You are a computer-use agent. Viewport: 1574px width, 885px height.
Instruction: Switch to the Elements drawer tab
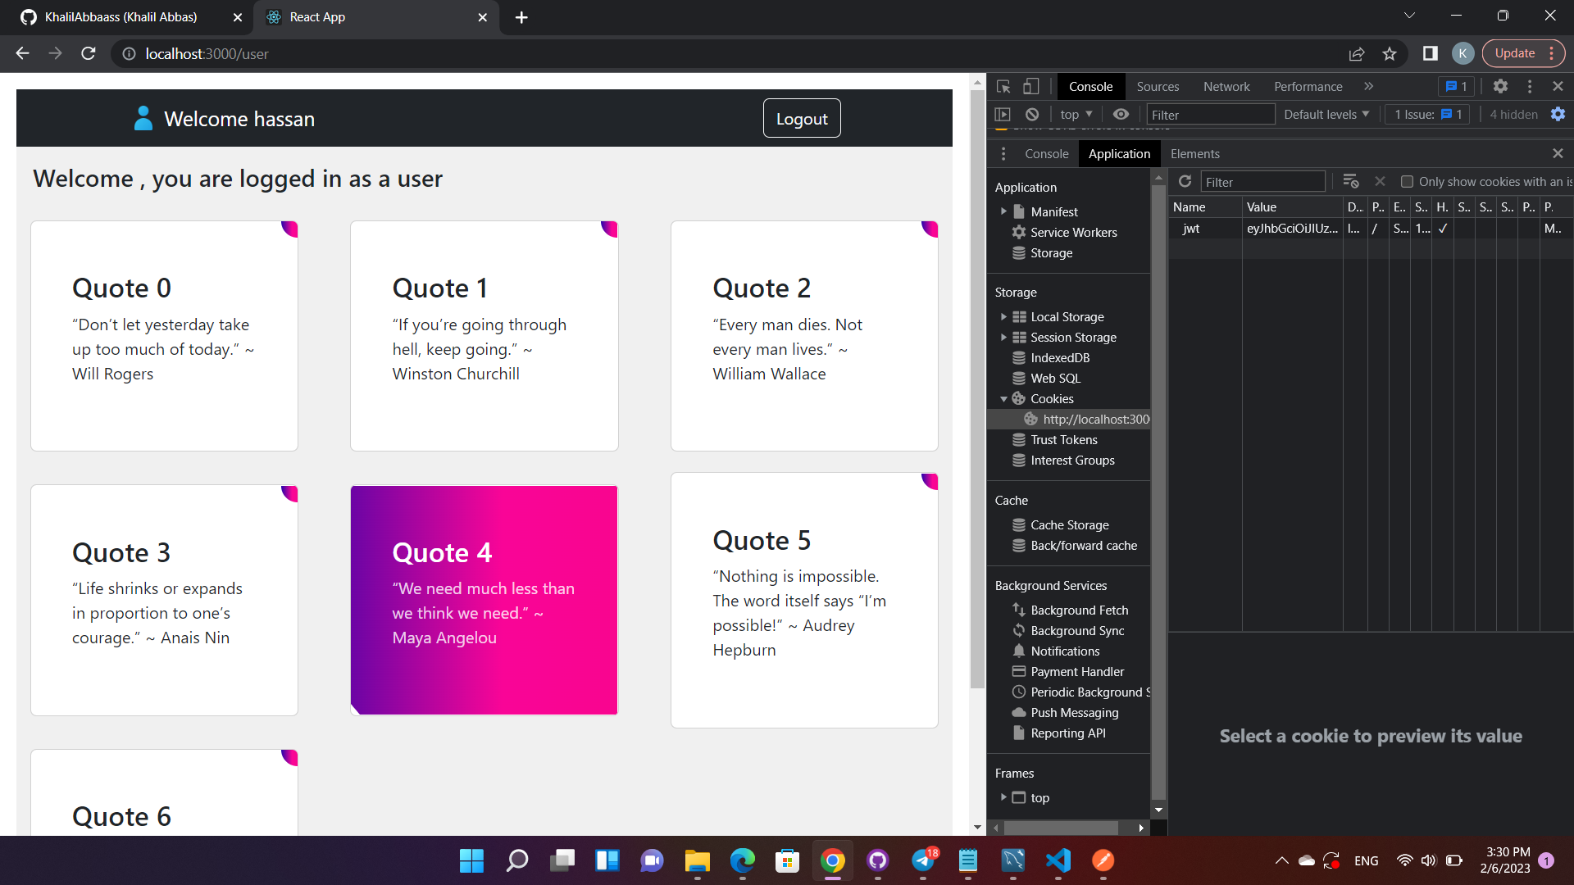click(1194, 154)
